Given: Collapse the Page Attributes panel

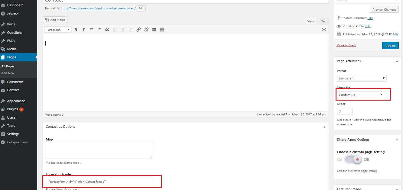Looking at the screenshot, I should 397,61.
